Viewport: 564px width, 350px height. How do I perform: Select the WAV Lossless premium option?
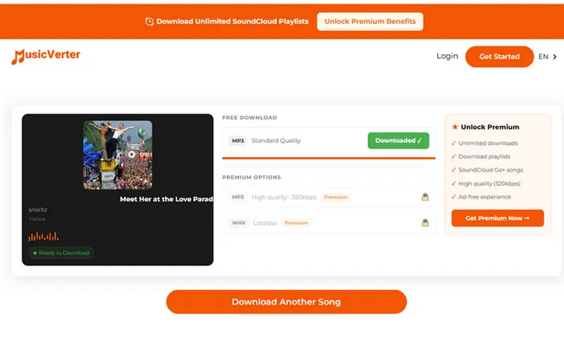point(329,223)
